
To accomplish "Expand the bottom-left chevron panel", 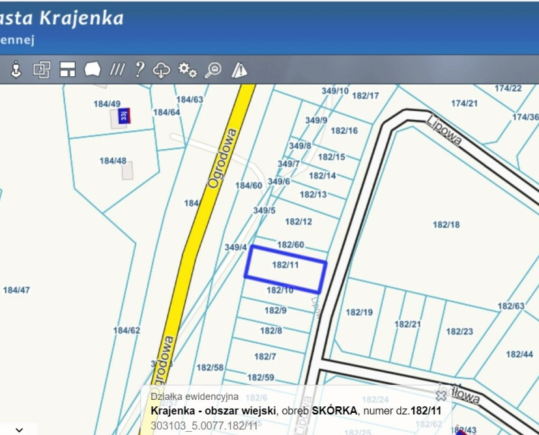I will pyautogui.click(x=19, y=430).
